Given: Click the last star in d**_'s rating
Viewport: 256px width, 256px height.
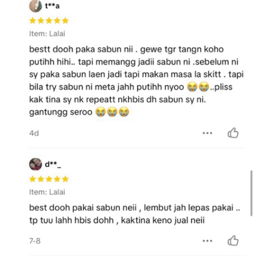Looking at the screenshot, I should 65,179.
